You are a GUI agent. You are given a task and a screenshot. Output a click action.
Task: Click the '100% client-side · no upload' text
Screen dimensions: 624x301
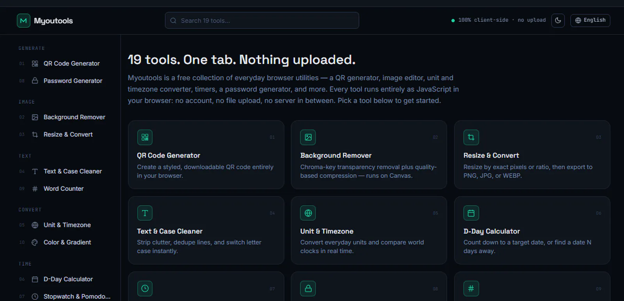coord(502,20)
